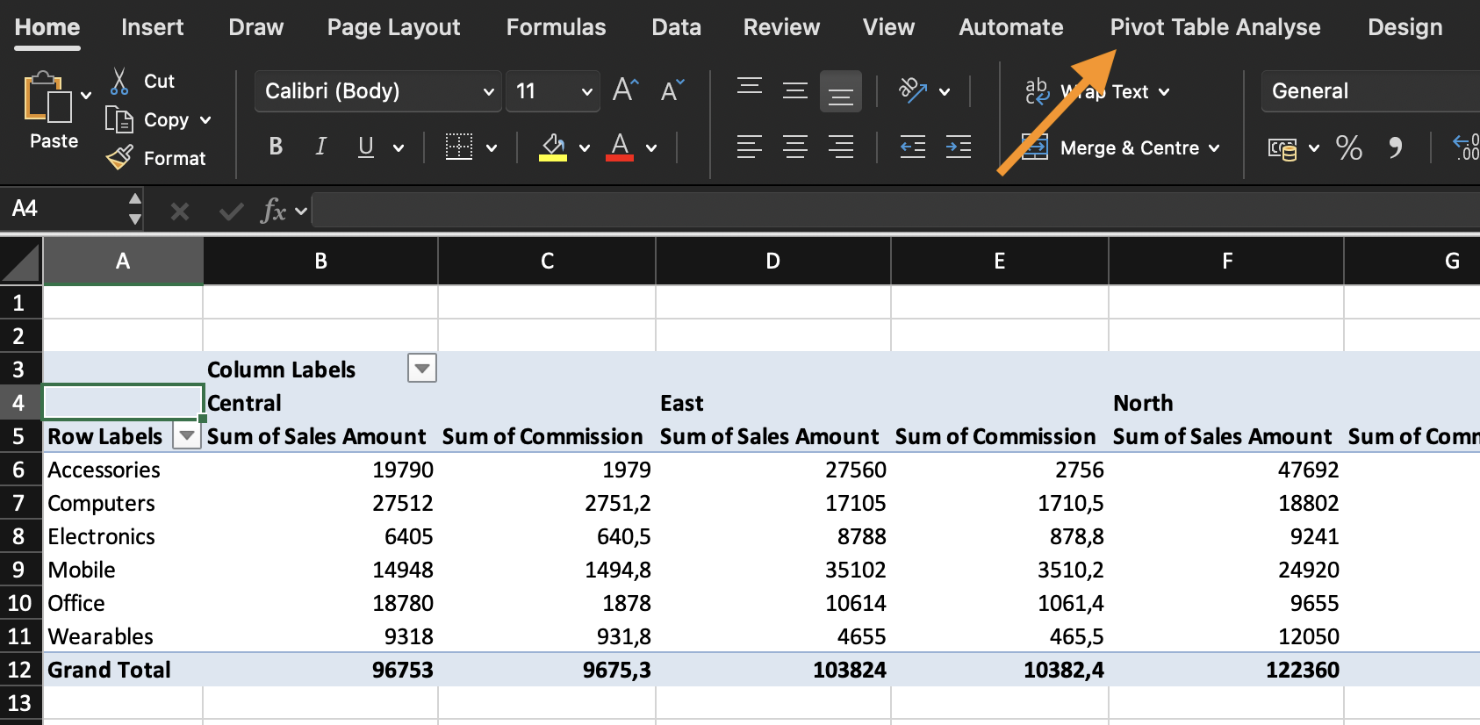Switch to the Formulas tab
Viewport: 1480px width, 725px height.
click(x=556, y=27)
